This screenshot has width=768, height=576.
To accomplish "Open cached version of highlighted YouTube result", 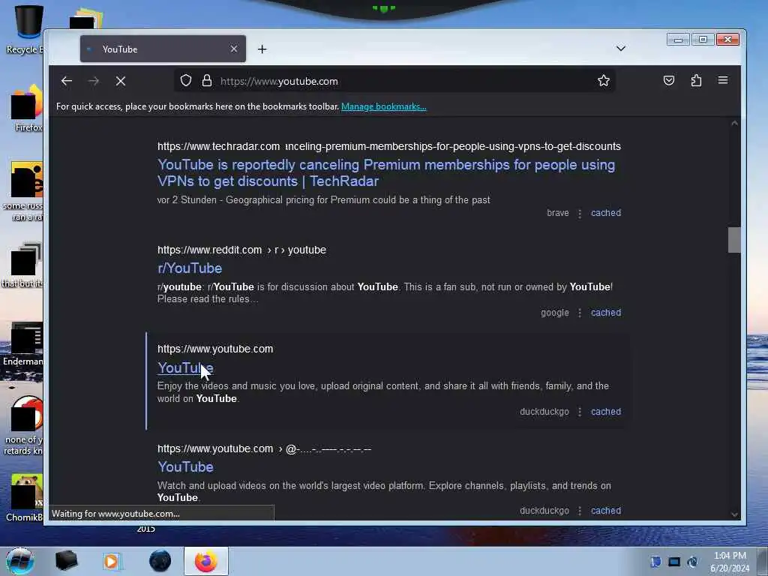I will point(606,412).
